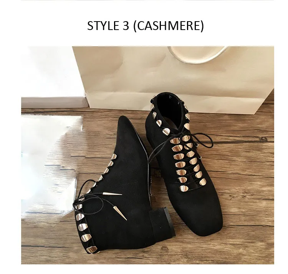Click the pointed toe of the left boot

pos(125,127)
